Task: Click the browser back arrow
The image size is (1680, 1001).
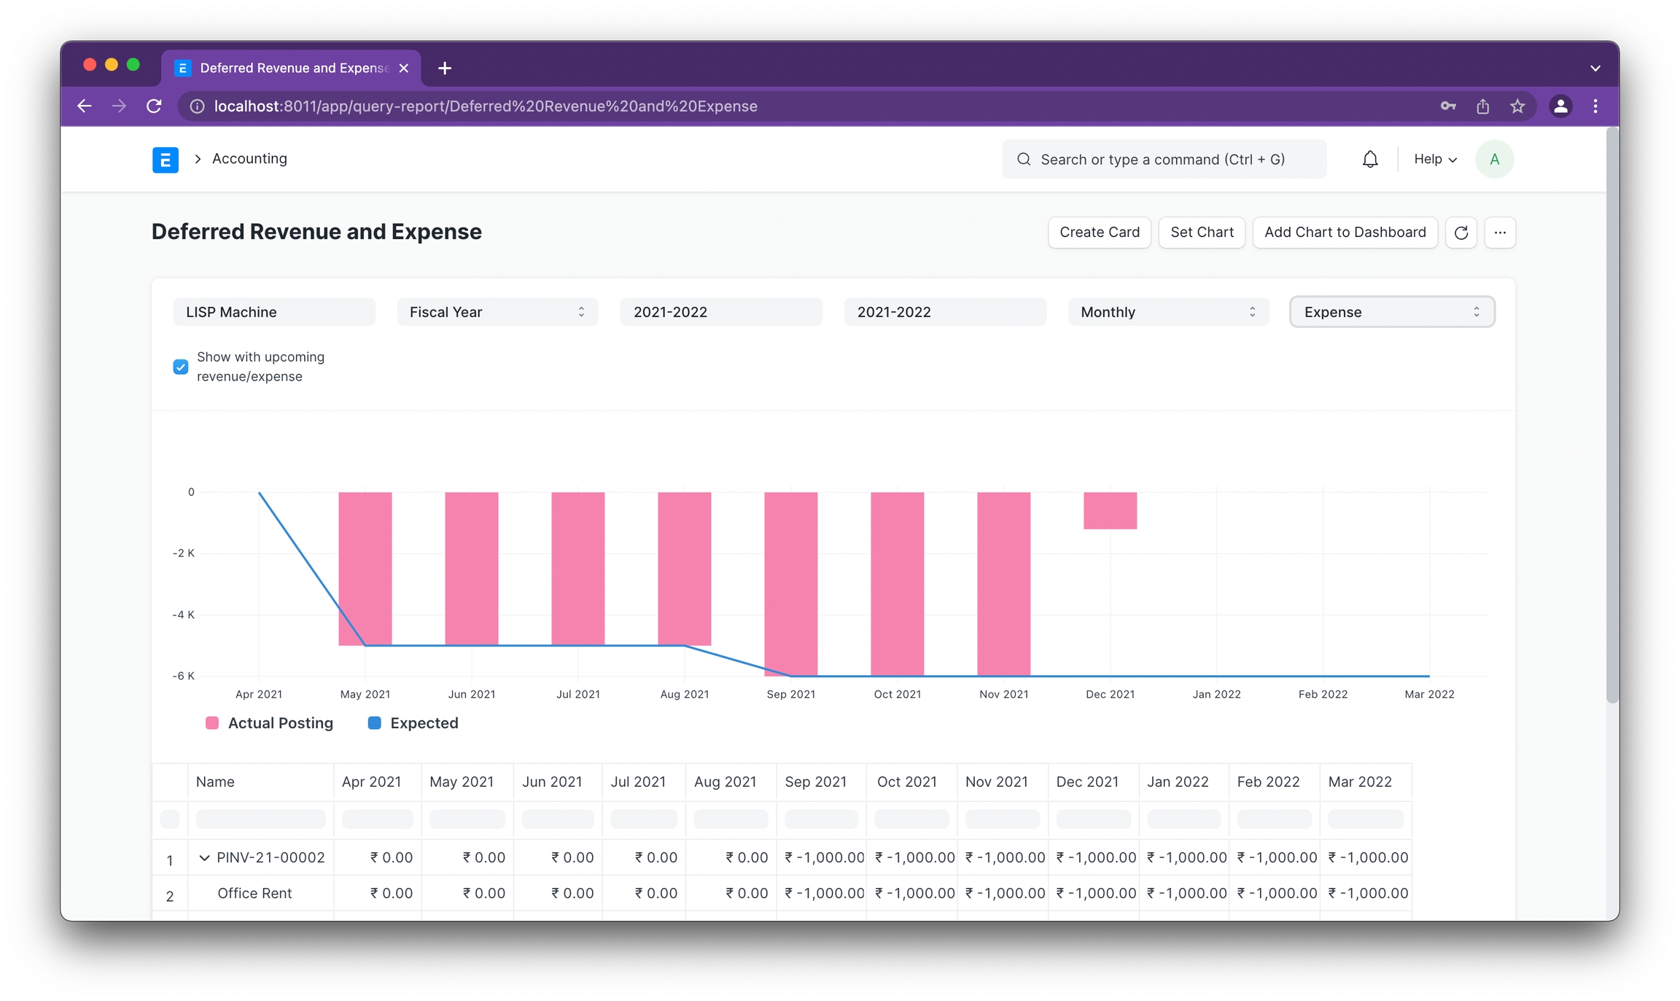Action: pos(85,106)
